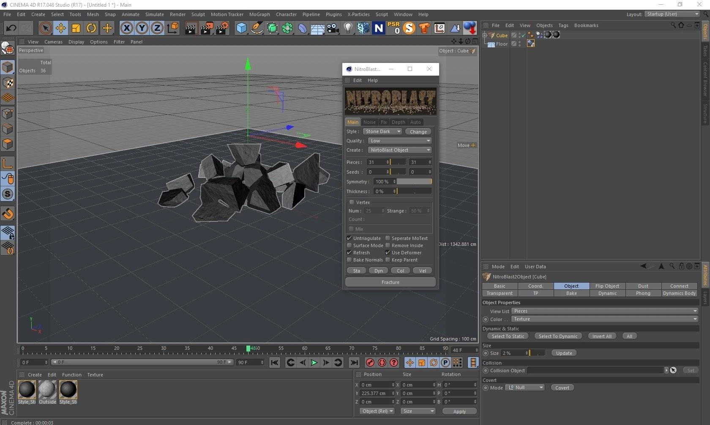Image resolution: width=710 pixels, height=425 pixels.
Task: Add a Cube primitive from toolbar
Action: tap(241, 28)
